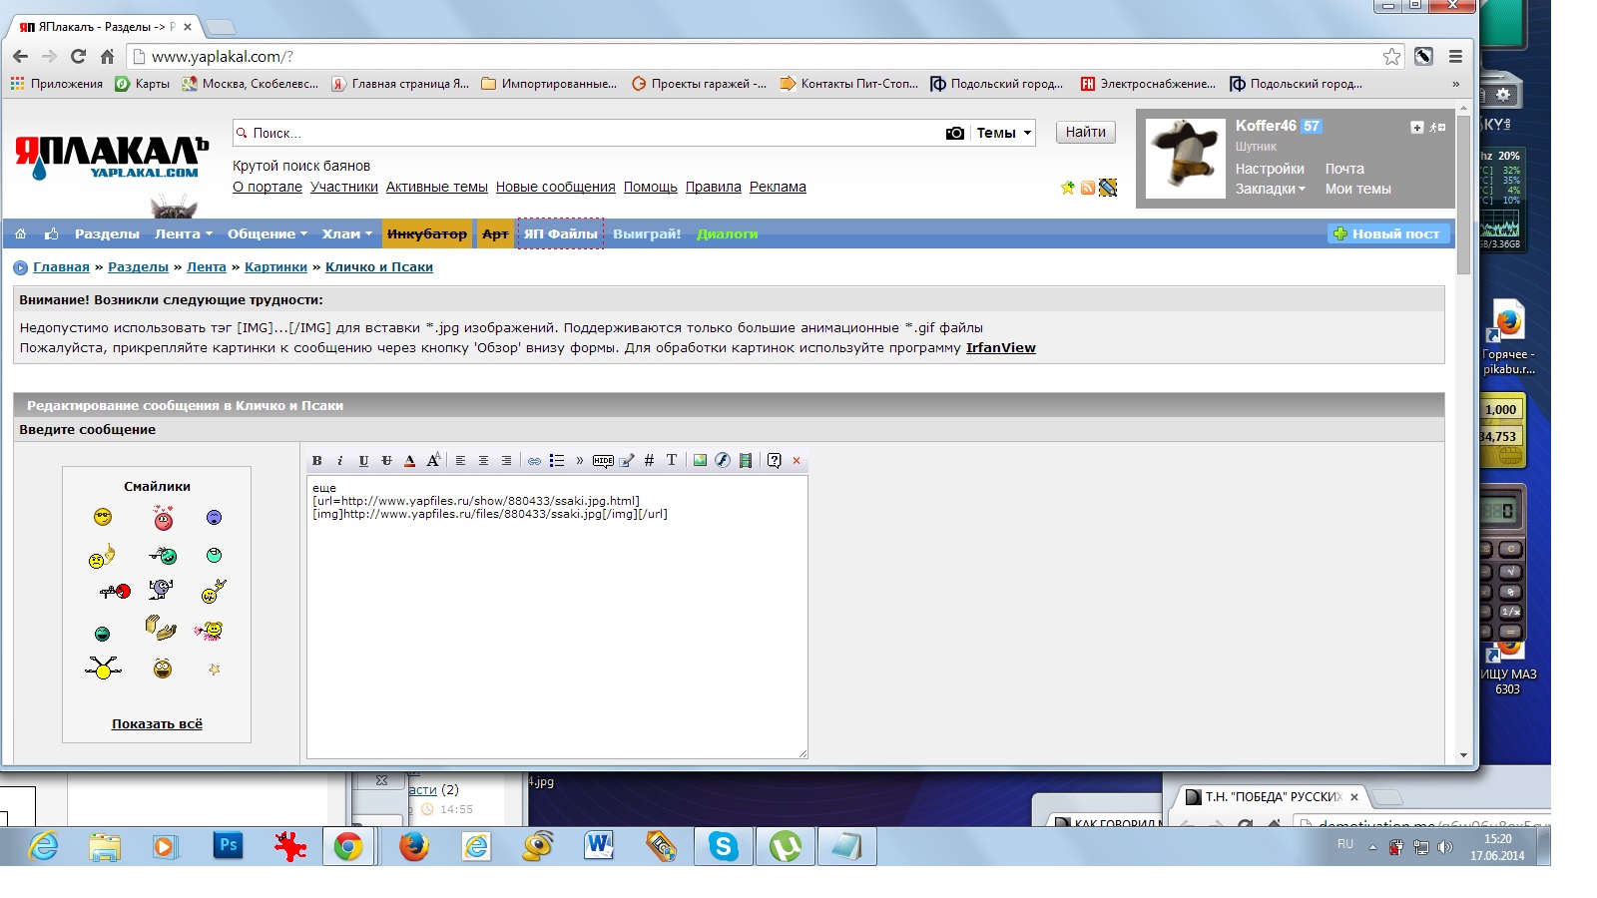Click the RSS feed icon
1597x898 pixels.
coord(1088,188)
